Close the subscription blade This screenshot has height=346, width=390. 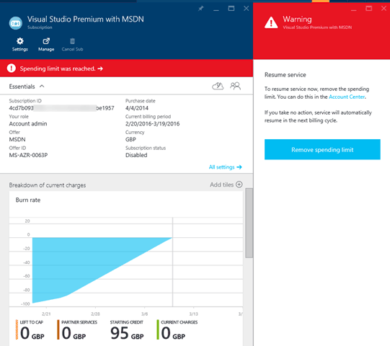click(x=247, y=9)
